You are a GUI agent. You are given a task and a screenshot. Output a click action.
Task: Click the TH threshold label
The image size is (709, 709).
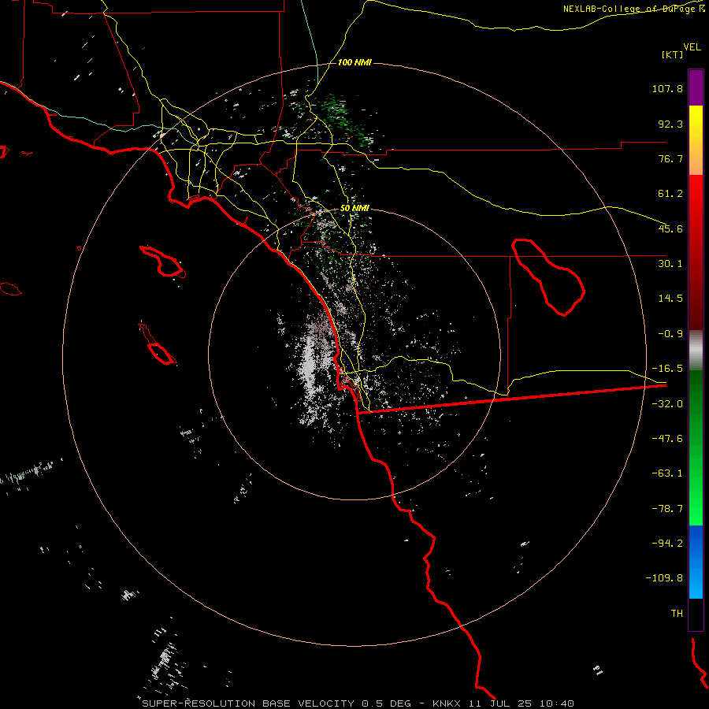(677, 613)
